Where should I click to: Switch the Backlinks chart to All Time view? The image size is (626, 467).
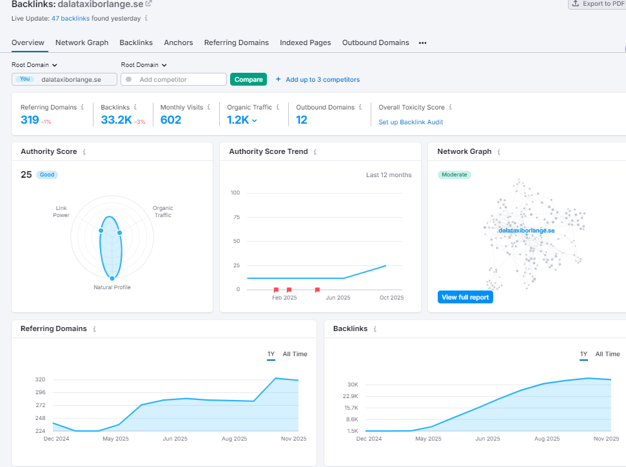(x=607, y=354)
